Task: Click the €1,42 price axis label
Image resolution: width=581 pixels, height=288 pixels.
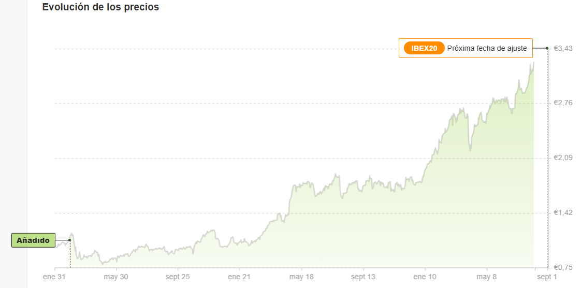Action: coord(563,213)
